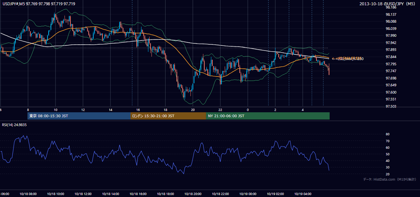Click hour label 4 under price chart
Screen dimensions: 420x197
(x=303, y=110)
